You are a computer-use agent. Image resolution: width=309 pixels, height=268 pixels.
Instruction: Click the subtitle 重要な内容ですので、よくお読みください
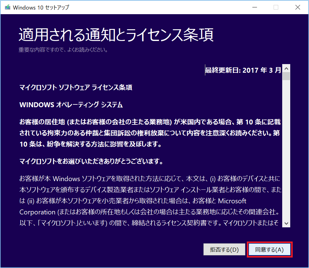pos(63,50)
